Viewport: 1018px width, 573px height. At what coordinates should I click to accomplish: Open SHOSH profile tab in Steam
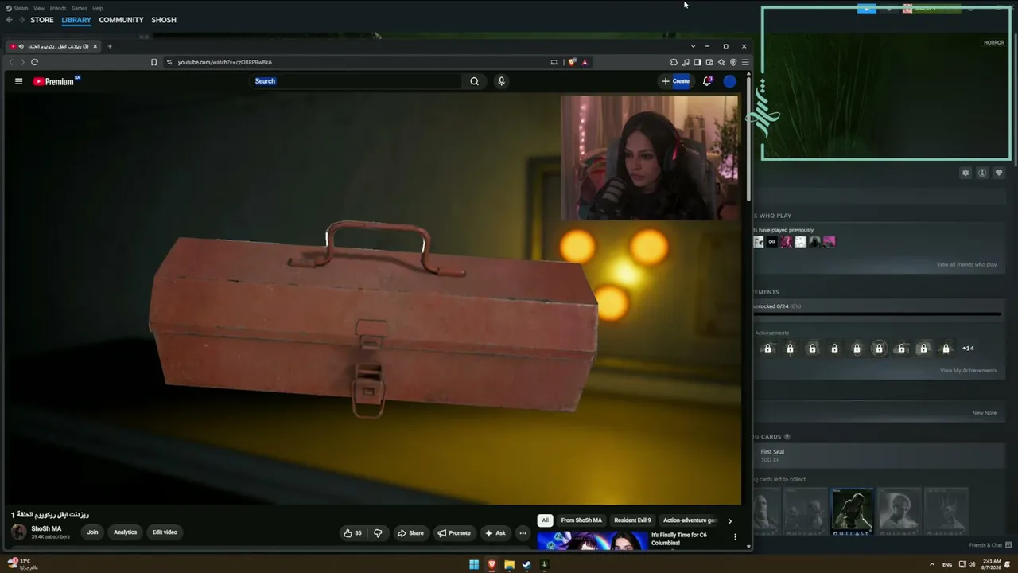[164, 20]
